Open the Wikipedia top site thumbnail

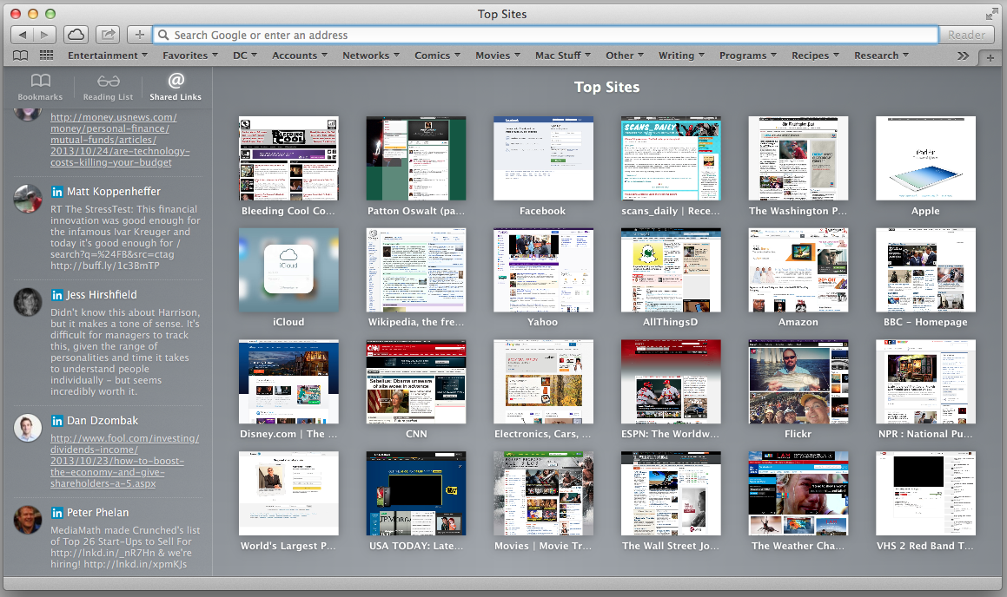[x=416, y=270]
